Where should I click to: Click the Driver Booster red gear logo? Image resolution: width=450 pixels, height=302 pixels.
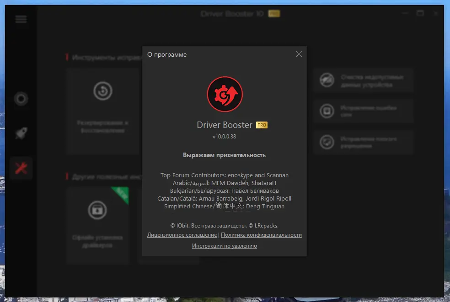tap(225, 94)
